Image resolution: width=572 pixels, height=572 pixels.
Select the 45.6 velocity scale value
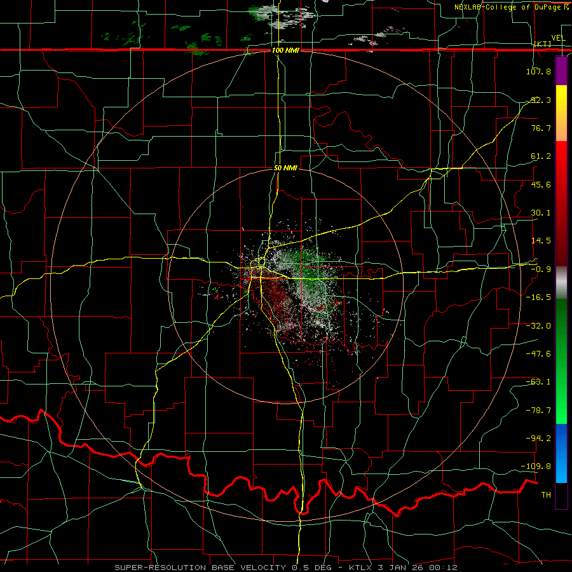(x=541, y=184)
